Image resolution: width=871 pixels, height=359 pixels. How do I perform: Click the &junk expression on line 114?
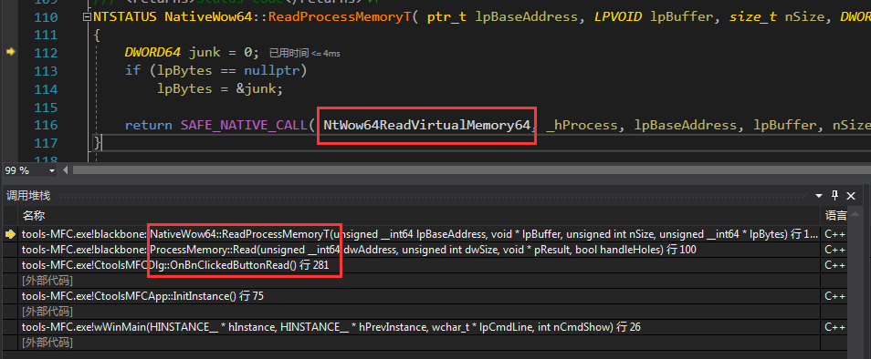(256, 88)
